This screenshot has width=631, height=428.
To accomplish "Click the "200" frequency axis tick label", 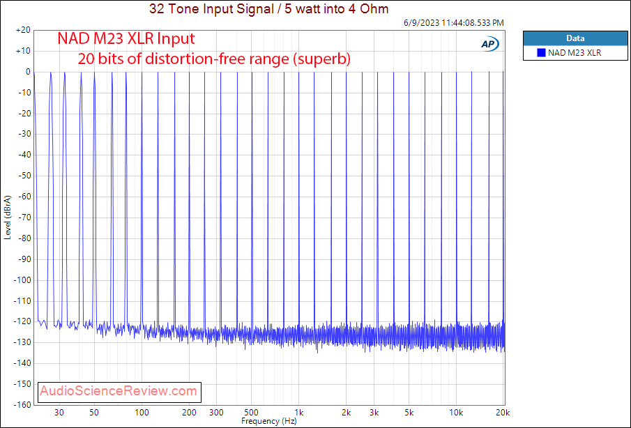I will [x=189, y=413].
